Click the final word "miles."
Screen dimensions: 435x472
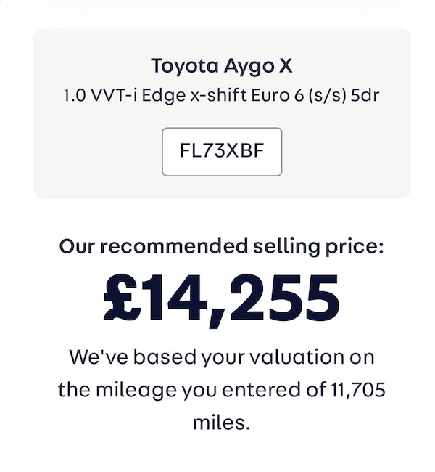221,423
